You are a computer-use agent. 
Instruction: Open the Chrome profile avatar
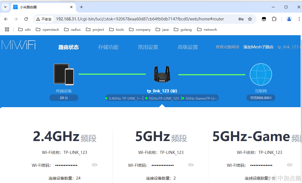click(289, 19)
